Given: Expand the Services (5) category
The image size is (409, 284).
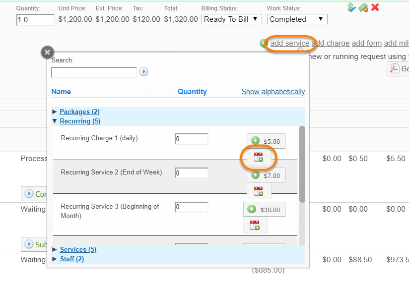Looking at the screenshot, I should (x=78, y=249).
